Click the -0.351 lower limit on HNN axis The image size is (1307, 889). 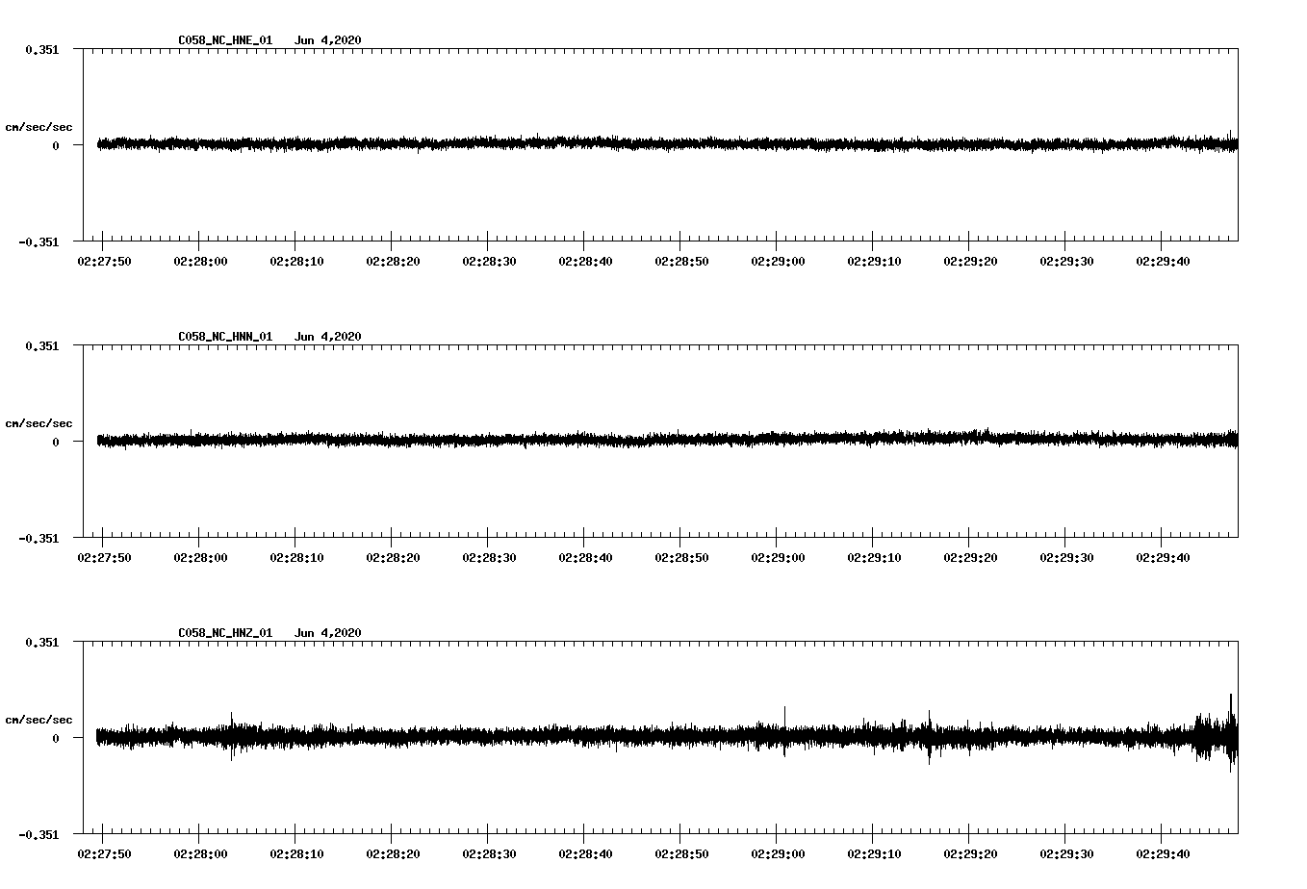38,538
